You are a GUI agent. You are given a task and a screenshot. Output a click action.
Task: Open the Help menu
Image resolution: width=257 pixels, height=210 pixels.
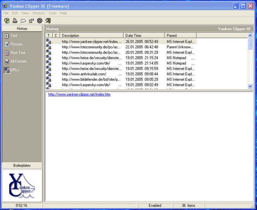63,13
